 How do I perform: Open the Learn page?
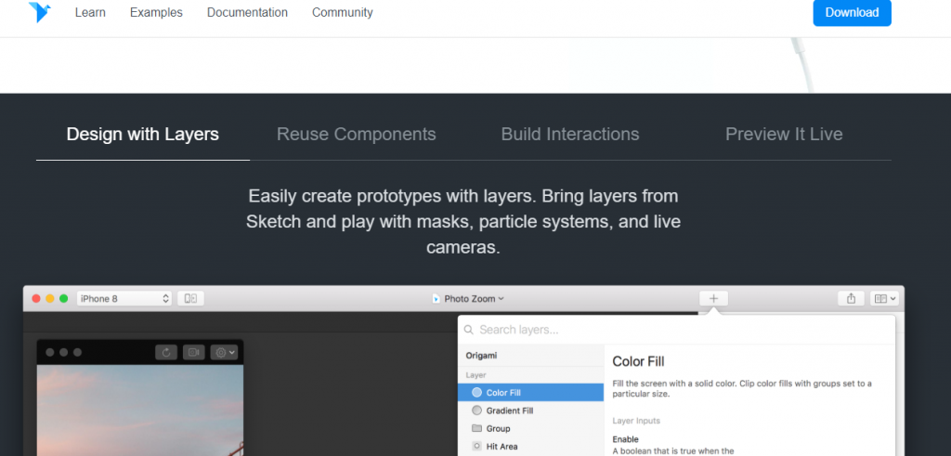point(90,12)
